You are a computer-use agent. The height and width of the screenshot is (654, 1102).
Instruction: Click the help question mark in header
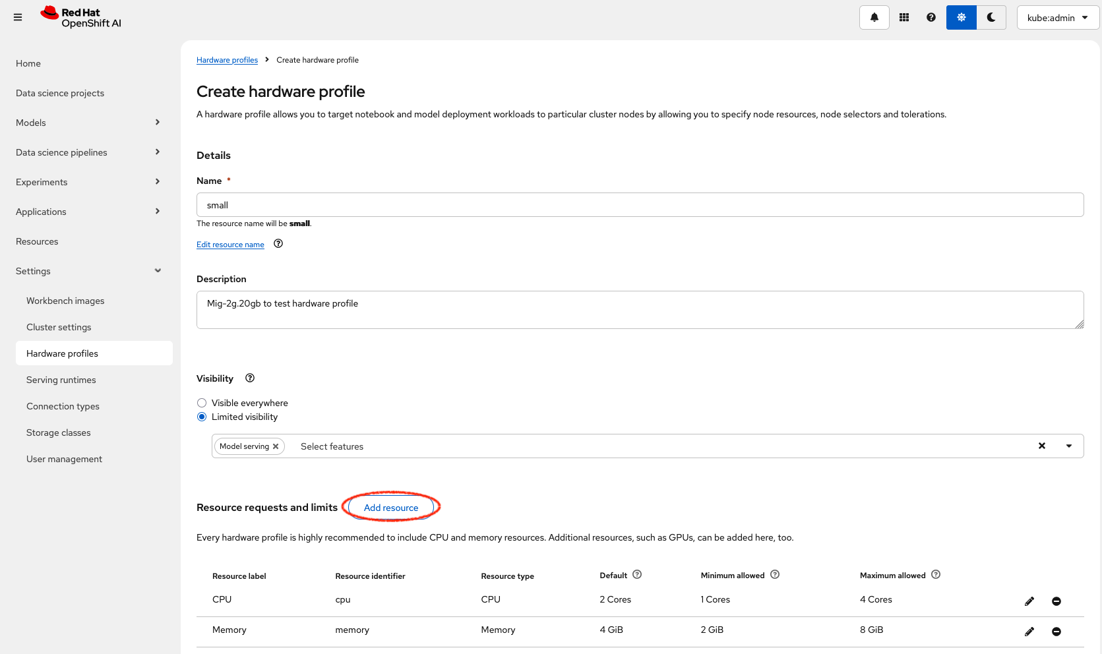(x=931, y=18)
